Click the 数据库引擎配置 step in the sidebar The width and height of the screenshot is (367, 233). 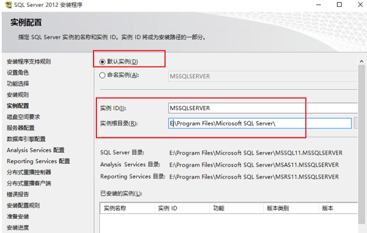[x=26, y=139]
